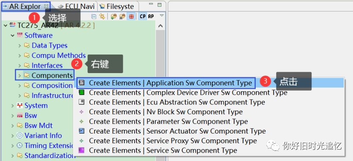The image size is (353, 161).
Task: Click the Interfaces folder icon
Action: pos(27,65)
